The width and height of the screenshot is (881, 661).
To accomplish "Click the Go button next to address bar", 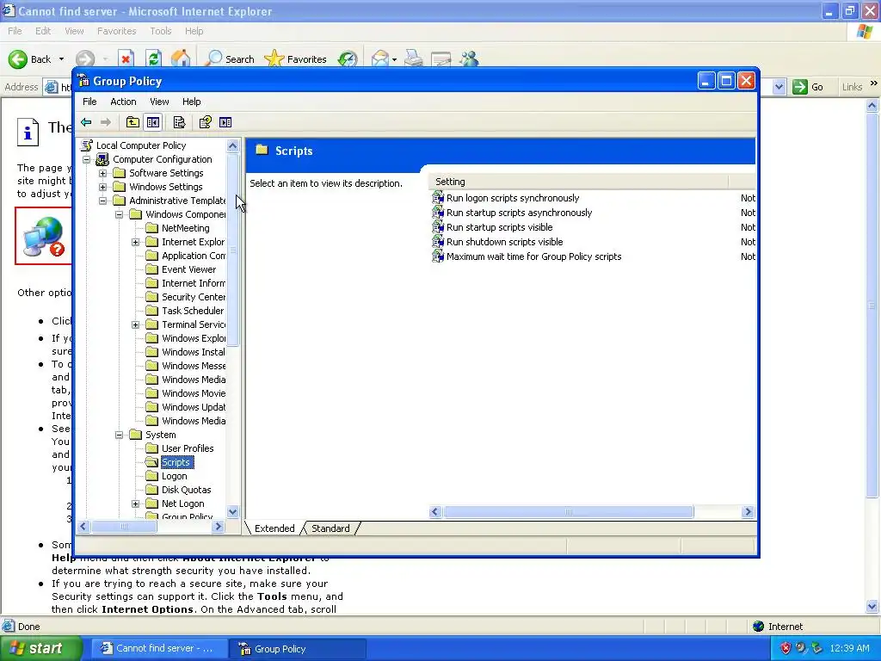I will [x=809, y=87].
